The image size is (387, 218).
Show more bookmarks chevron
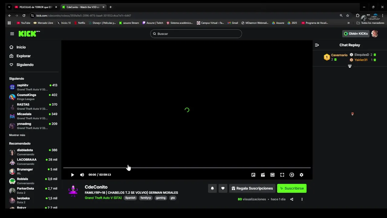[348, 23]
